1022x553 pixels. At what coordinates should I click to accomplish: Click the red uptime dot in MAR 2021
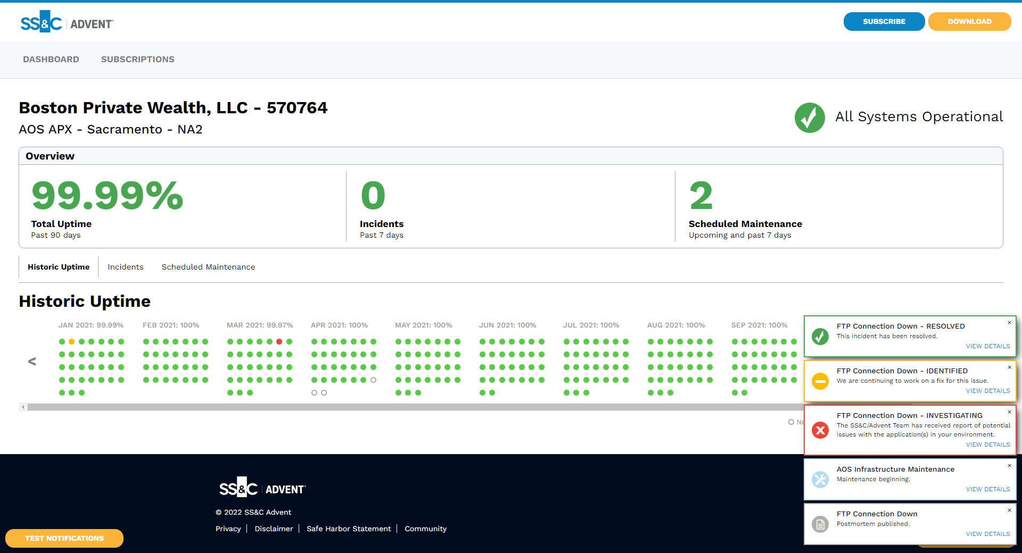tap(279, 341)
